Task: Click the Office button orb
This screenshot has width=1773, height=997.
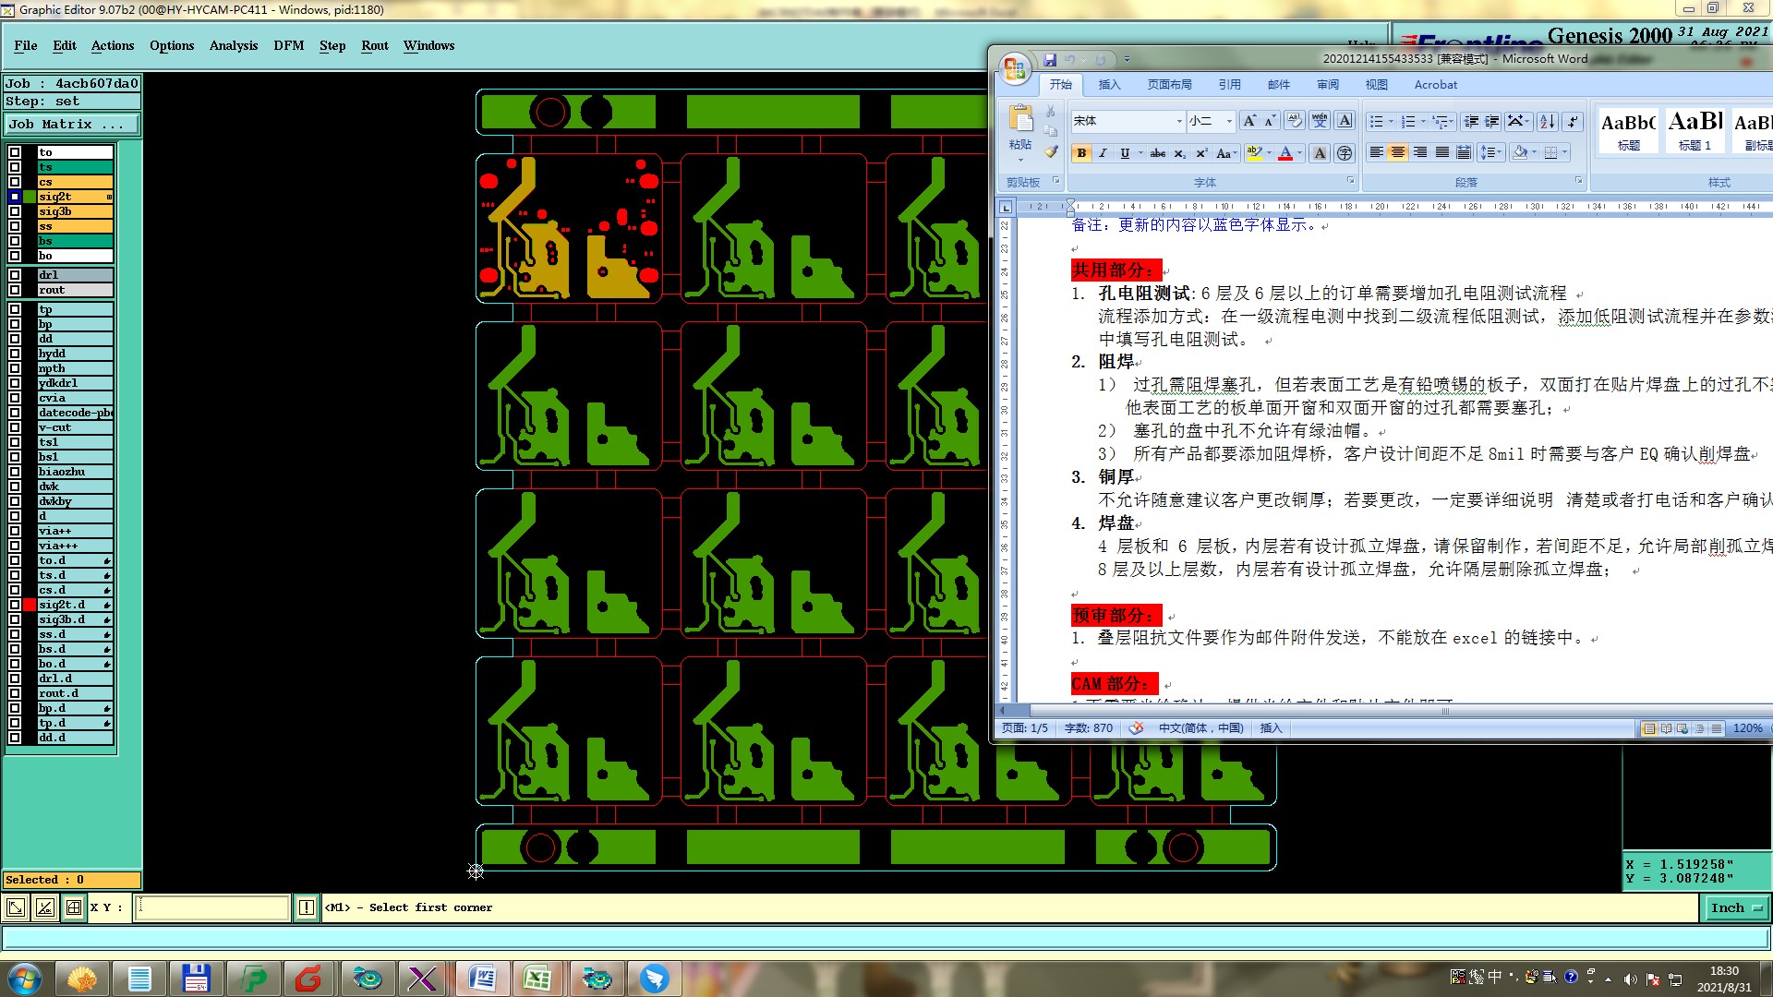Action: 1015,66
